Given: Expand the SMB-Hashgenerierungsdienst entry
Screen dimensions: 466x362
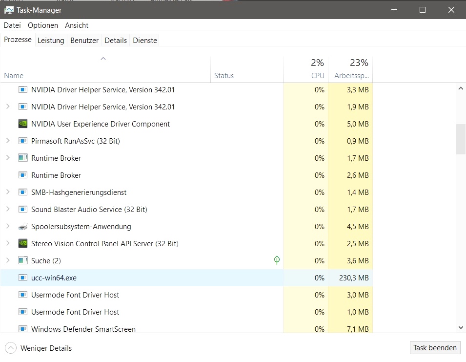Looking at the screenshot, I should click(8, 192).
